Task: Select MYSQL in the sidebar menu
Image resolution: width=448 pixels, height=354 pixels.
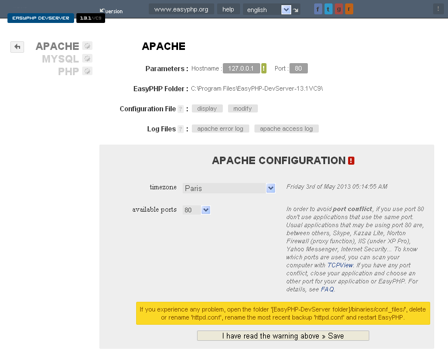Action: pyautogui.click(x=60, y=59)
